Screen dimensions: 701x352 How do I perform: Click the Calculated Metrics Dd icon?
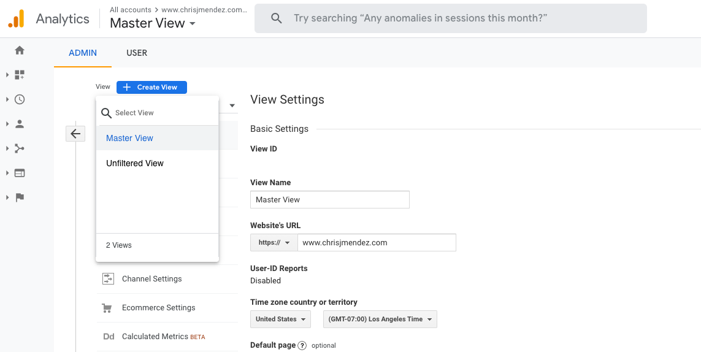[109, 337]
